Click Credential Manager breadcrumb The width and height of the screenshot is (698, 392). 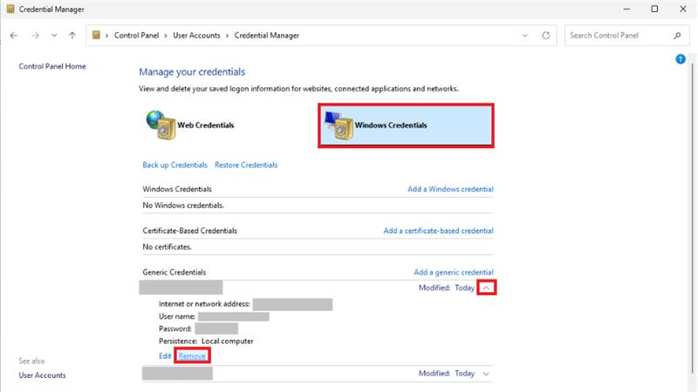(x=267, y=36)
